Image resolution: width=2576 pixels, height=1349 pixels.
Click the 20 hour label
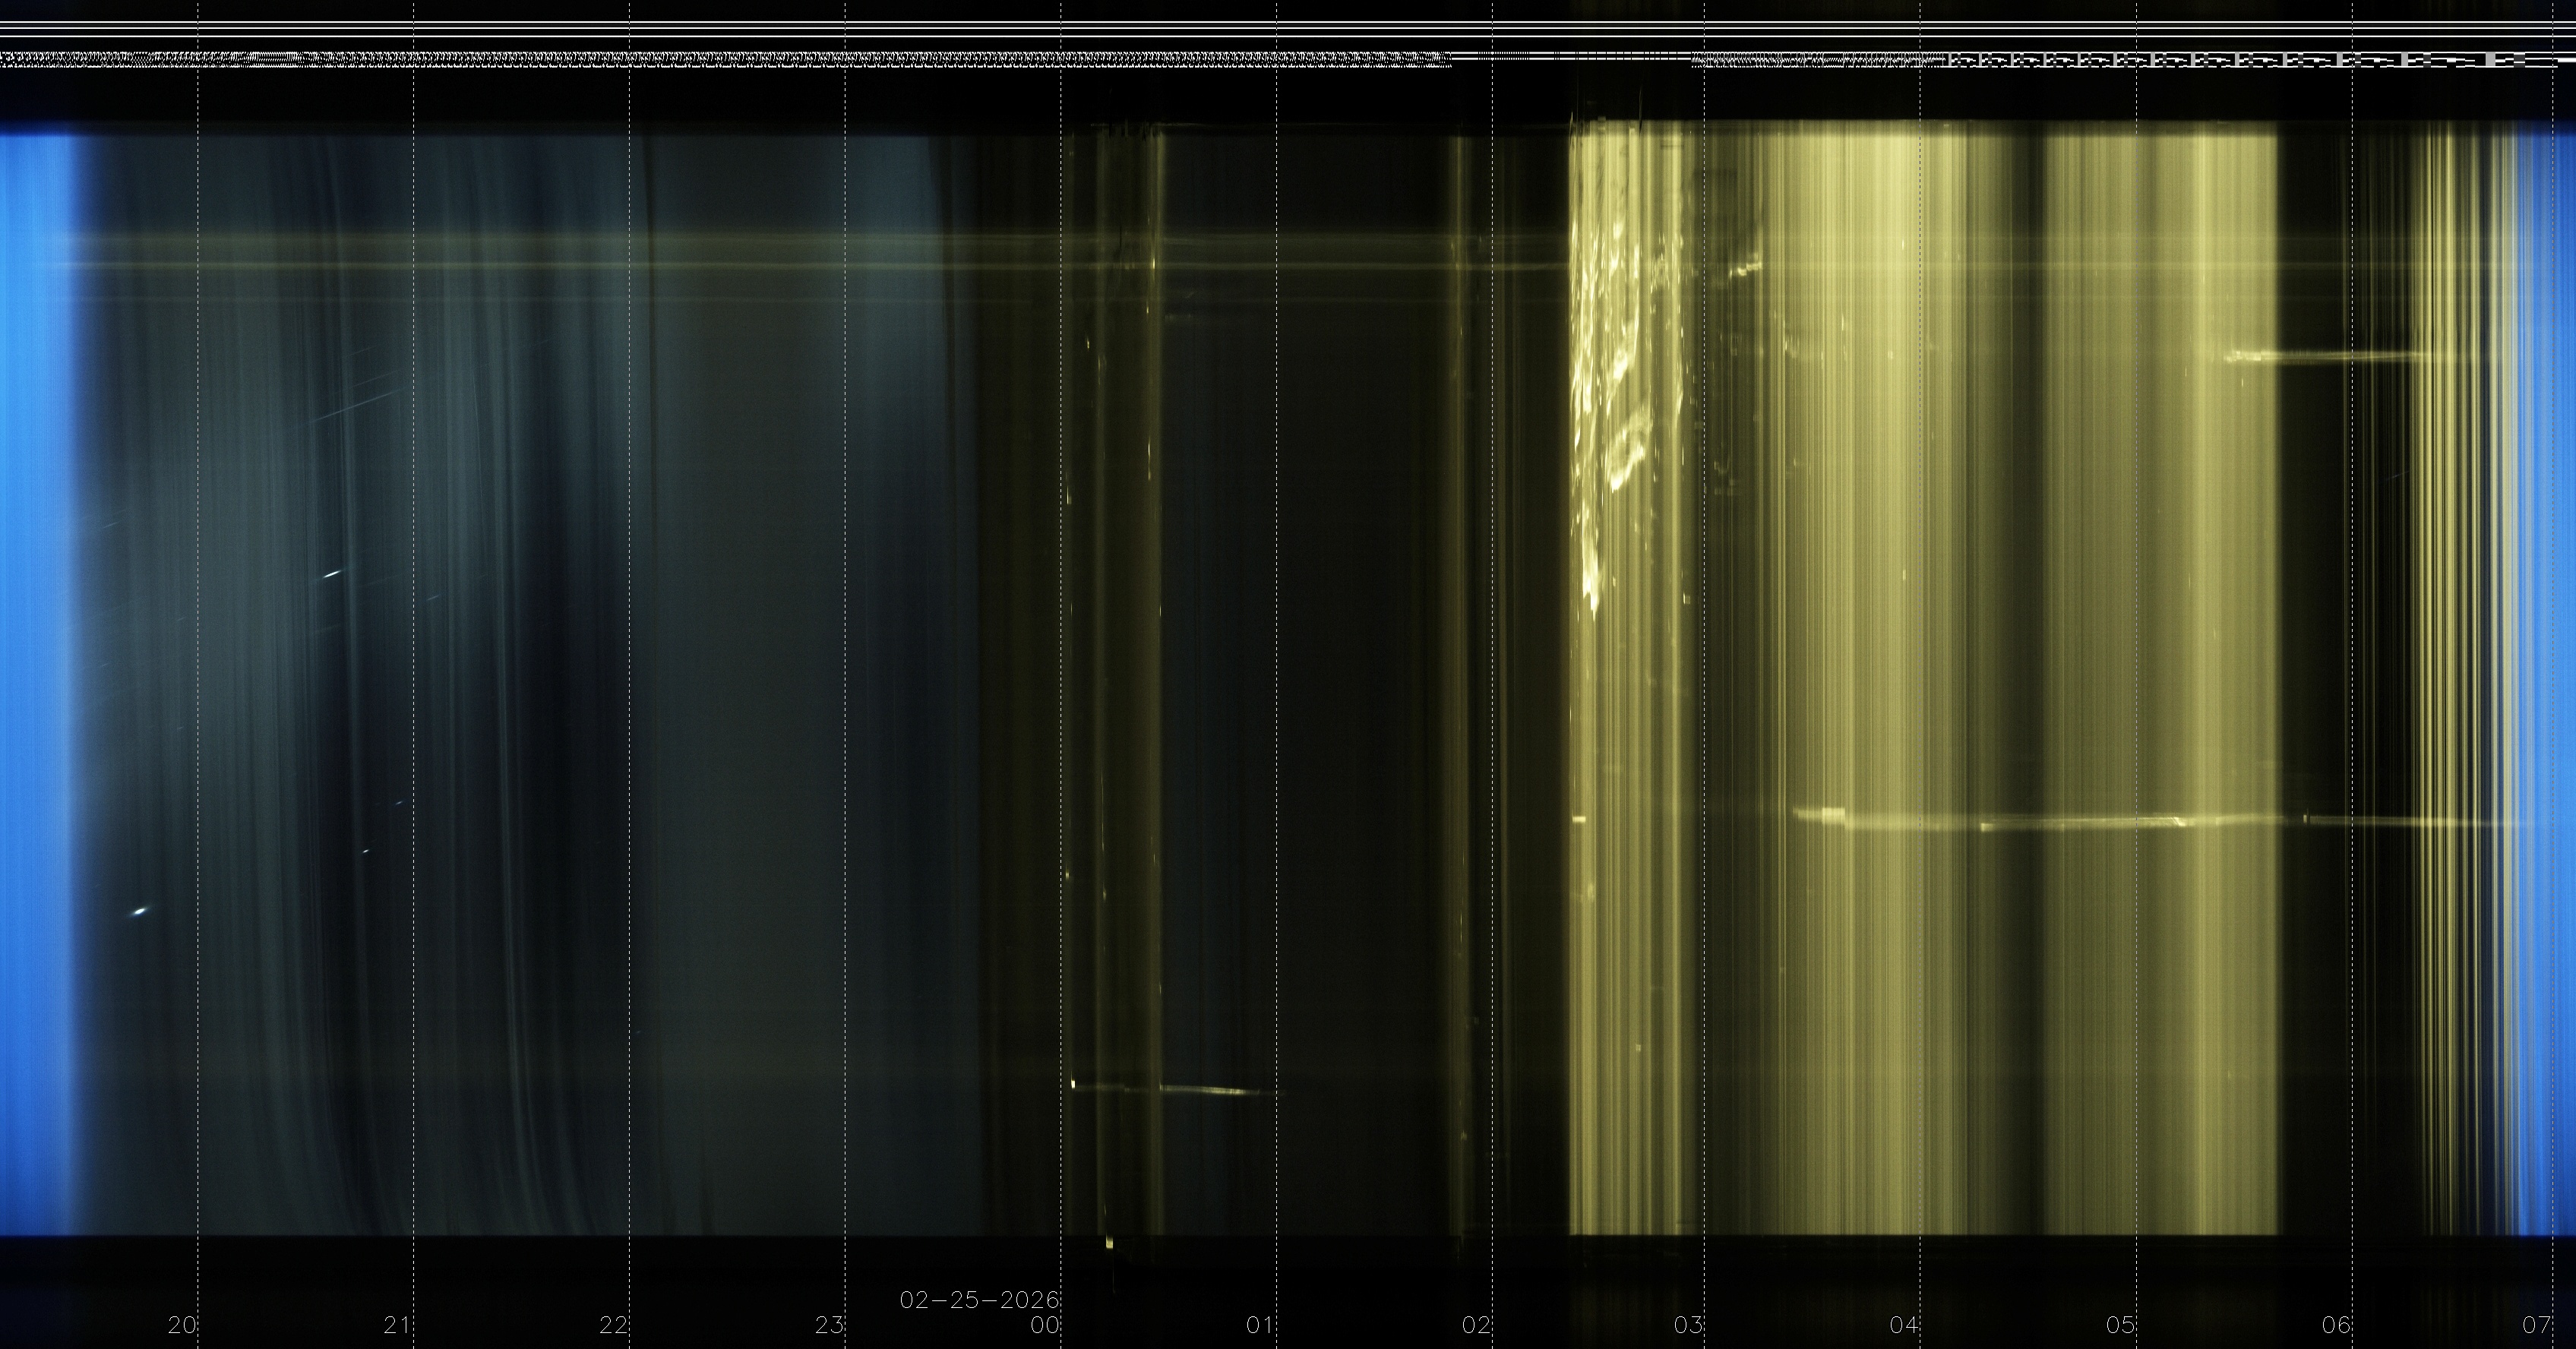(x=182, y=1326)
